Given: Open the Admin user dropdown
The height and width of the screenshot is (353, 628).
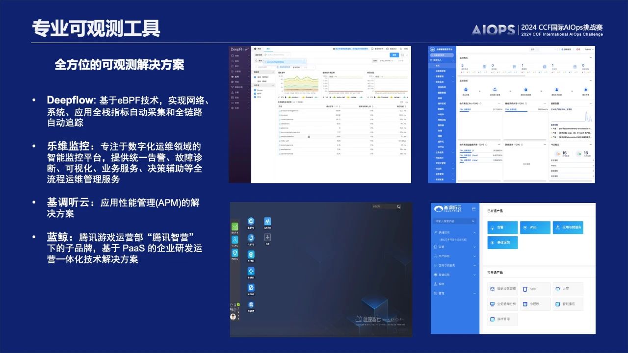Looking at the screenshot, I should [587, 50].
